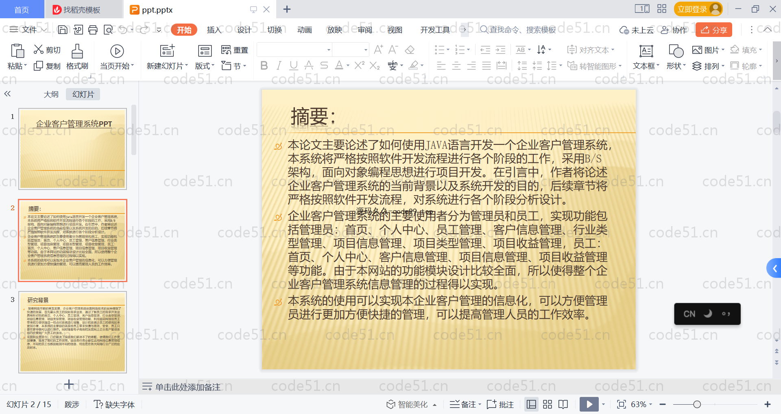This screenshot has height=414, width=781.
Task: Undo the last action
Action: pyautogui.click(x=123, y=30)
